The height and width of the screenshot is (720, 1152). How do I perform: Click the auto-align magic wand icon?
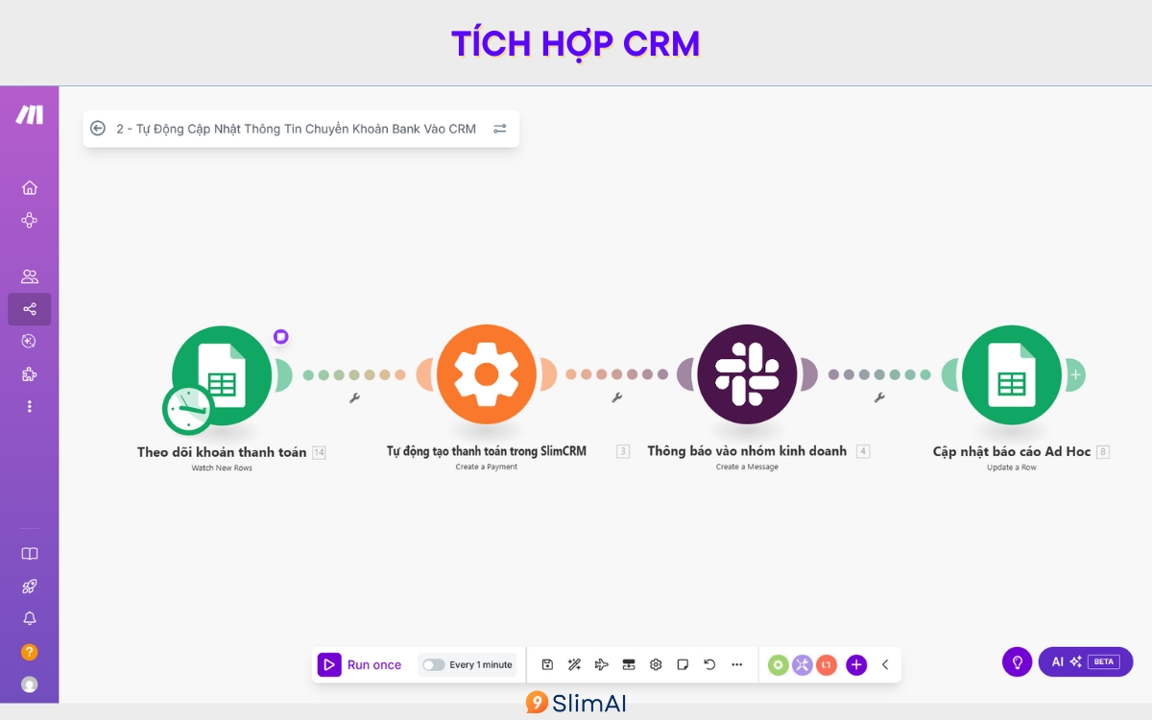pyautogui.click(x=574, y=664)
